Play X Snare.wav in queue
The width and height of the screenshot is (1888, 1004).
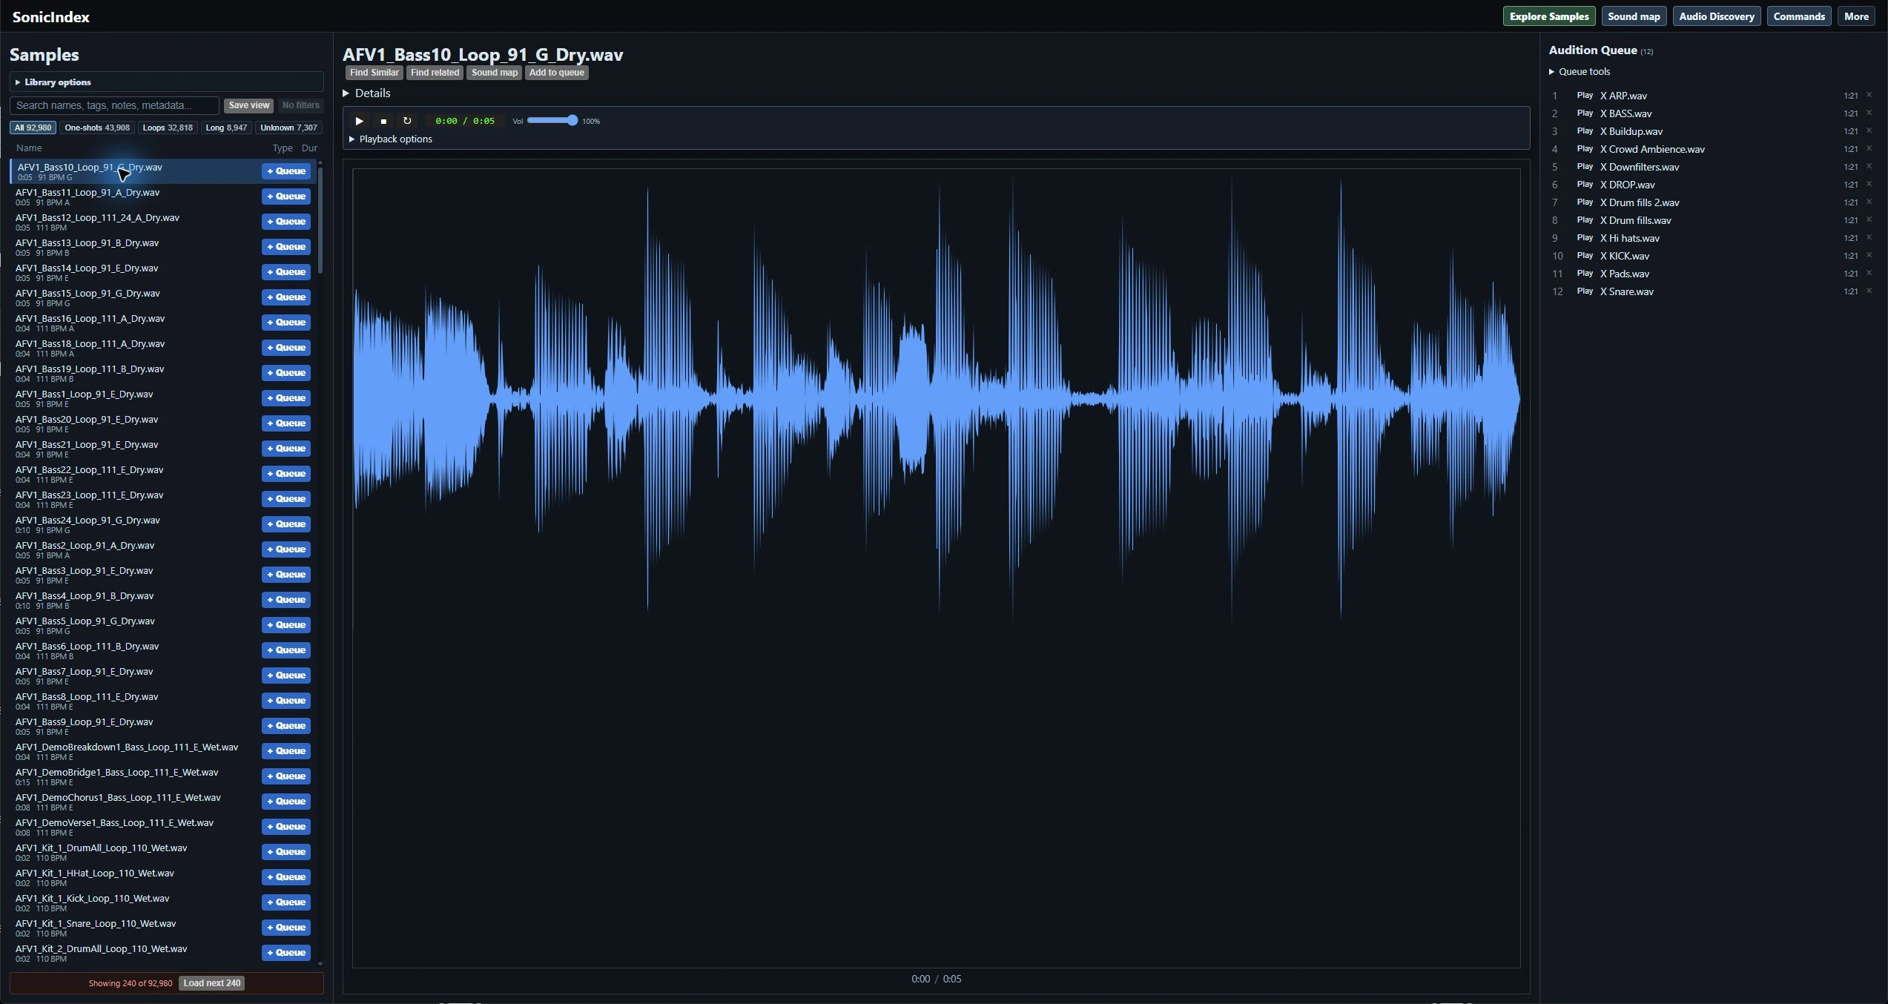(1585, 291)
